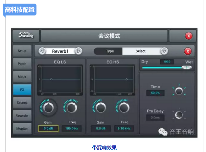Screen dimensions: 206x152
Task: Click the Soundking logo button
Action: tap(26, 36)
